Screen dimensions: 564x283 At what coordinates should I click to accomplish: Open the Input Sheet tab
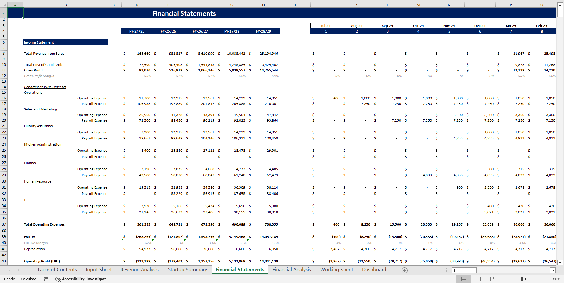(x=98, y=270)
